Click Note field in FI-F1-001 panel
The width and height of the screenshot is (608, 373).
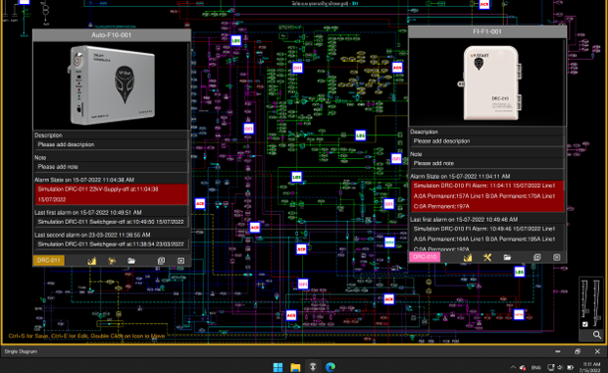[487, 163]
